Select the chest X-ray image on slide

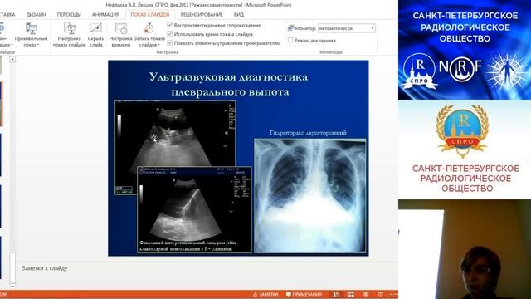(310, 196)
